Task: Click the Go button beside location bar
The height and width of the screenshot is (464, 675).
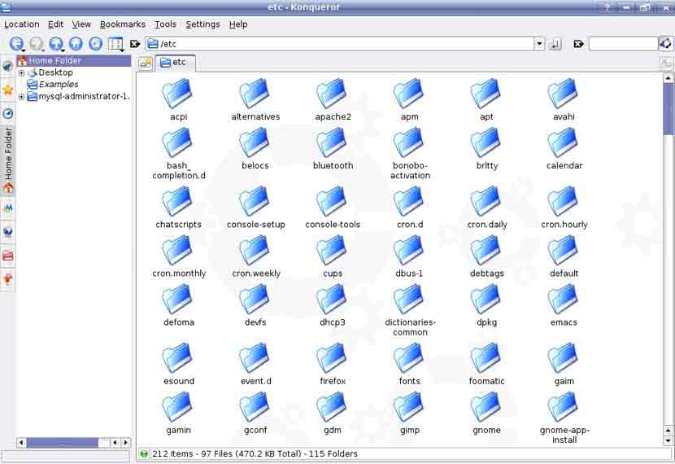Action: pyautogui.click(x=555, y=44)
